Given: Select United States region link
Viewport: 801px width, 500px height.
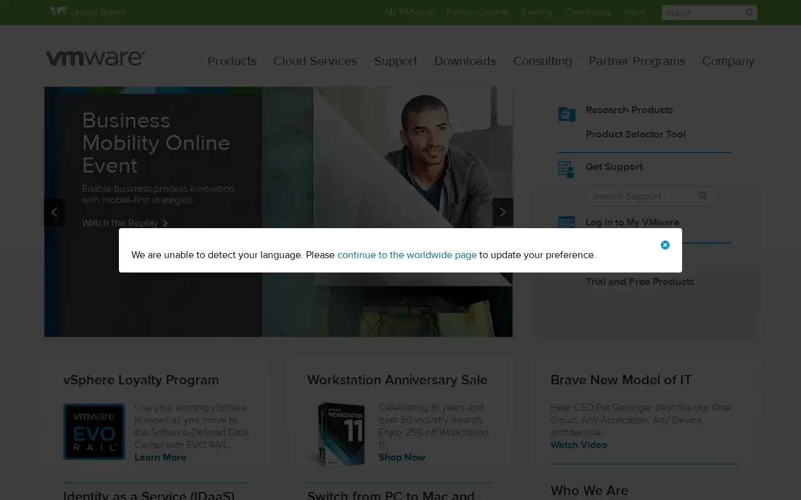Looking at the screenshot, I should [x=98, y=12].
